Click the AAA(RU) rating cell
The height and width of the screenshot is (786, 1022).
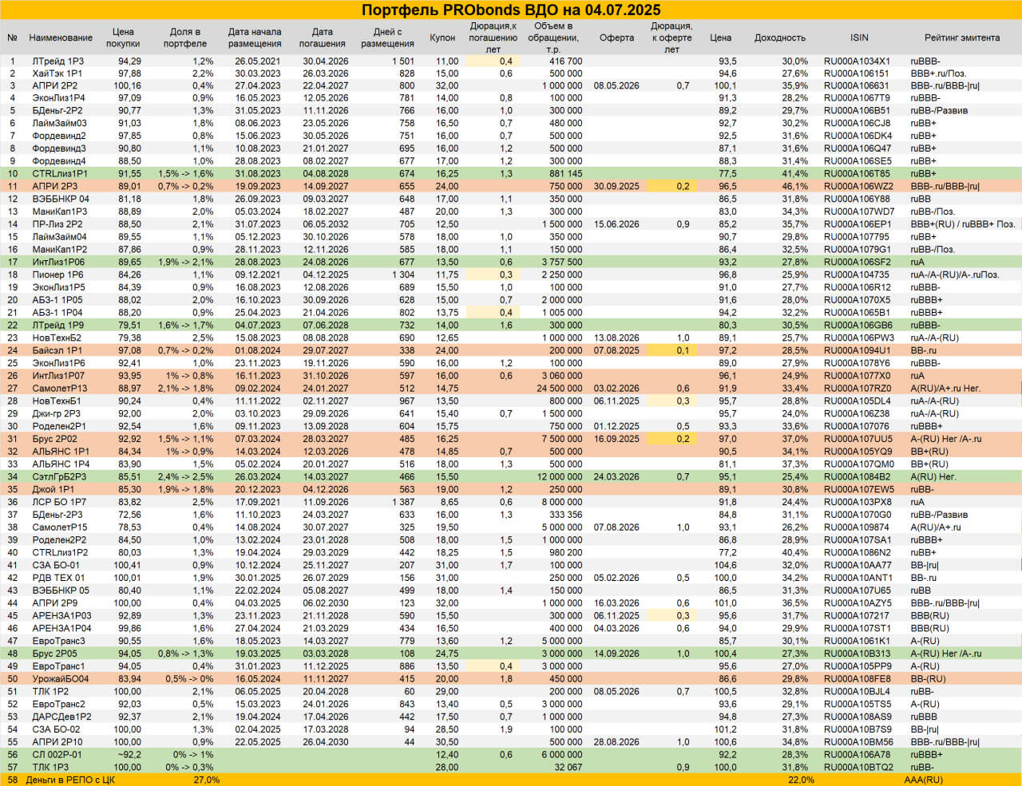[x=923, y=780]
